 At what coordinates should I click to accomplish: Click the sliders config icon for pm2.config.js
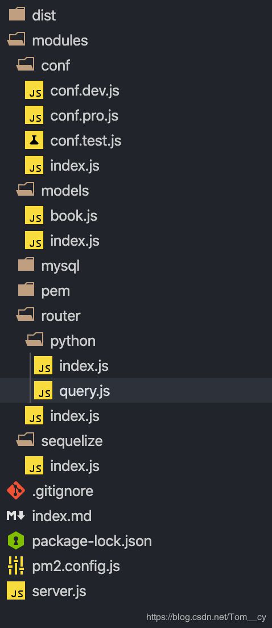click(x=16, y=566)
